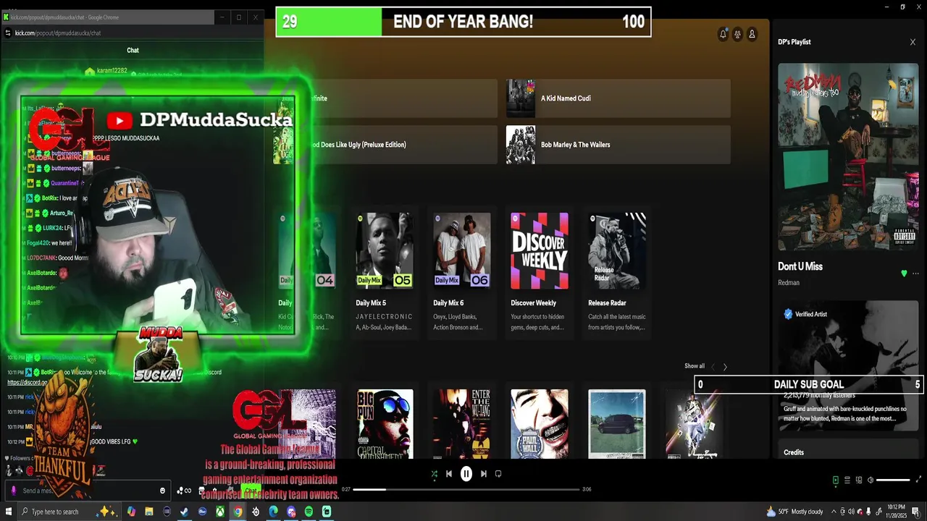Open Connect to a device icon
This screenshot has height=521, width=927.
click(x=859, y=480)
